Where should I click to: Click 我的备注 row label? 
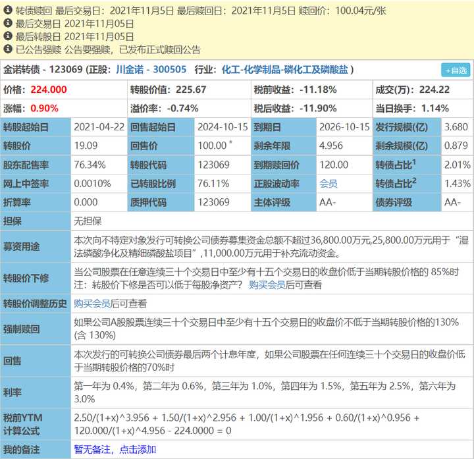(36, 449)
